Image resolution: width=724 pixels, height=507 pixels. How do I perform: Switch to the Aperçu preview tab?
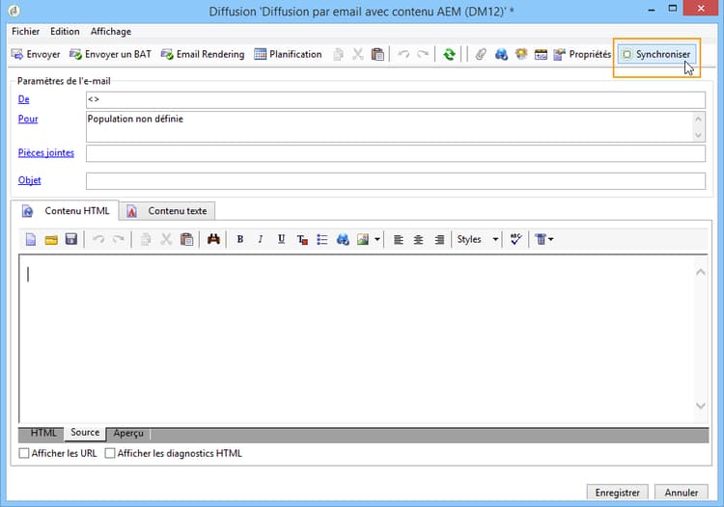click(128, 433)
